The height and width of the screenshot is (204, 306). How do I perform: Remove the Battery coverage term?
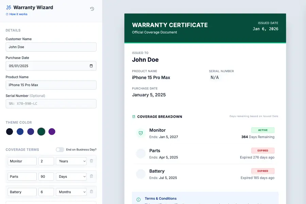coord(91,192)
